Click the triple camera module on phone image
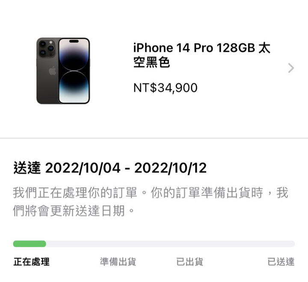The height and width of the screenshot is (282, 308). click(47, 48)
